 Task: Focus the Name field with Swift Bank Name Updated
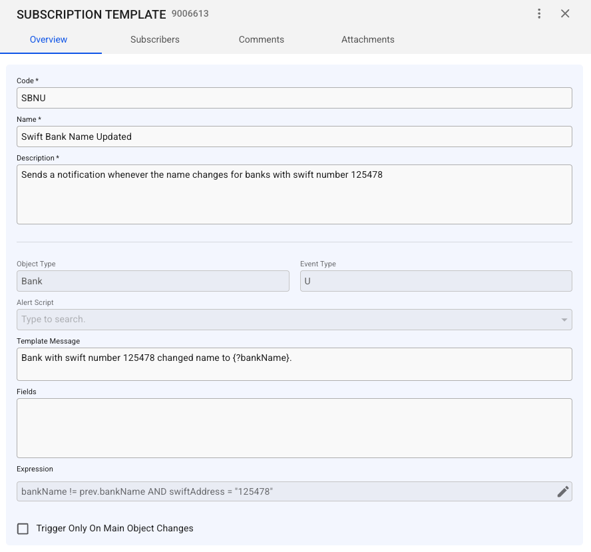(294, 137)
